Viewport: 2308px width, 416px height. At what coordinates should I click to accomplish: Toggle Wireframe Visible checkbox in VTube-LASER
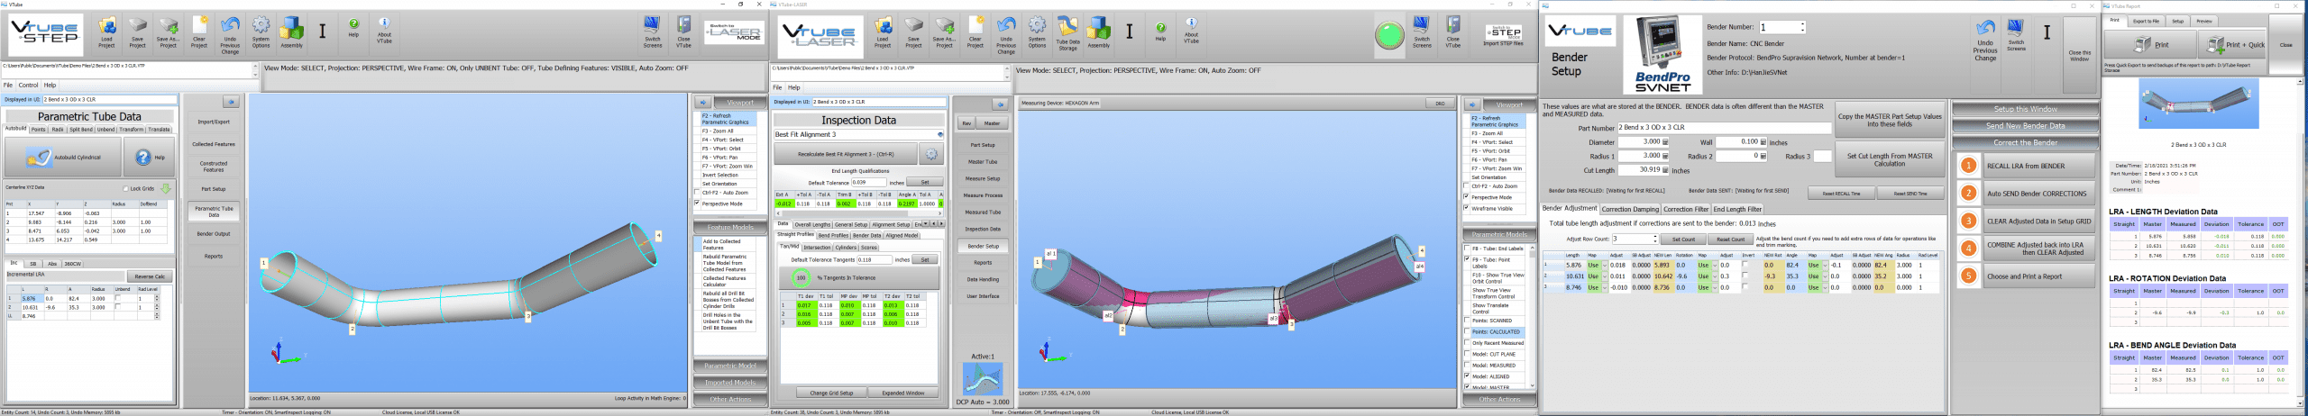coord(1467,208)
